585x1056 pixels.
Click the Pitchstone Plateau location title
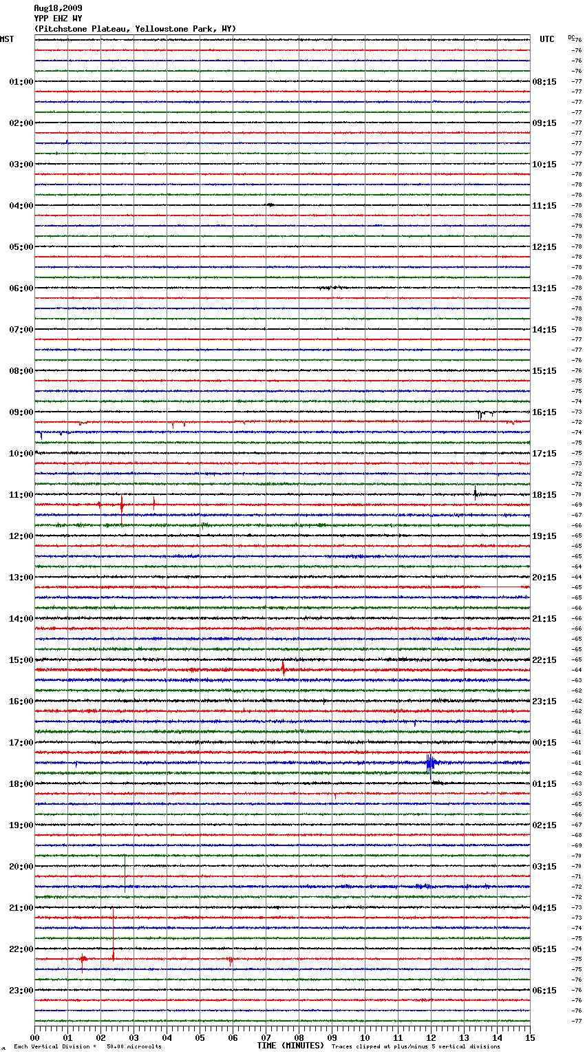pos(135,29)
